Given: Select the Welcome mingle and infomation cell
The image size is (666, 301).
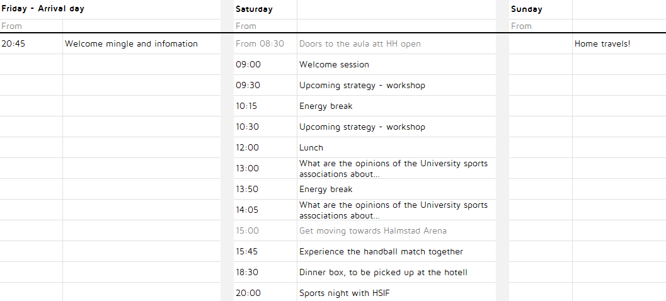Looking at the screenshot, I should [131, 44].
